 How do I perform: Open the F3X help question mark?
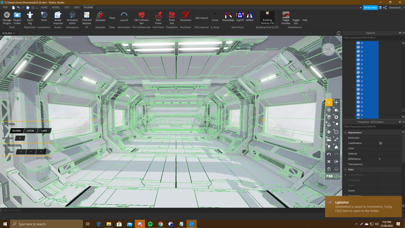click(336, 176)
